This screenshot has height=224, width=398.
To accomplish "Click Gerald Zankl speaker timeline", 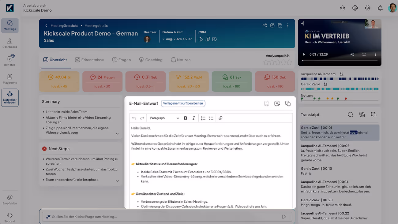I will [340, 89].
